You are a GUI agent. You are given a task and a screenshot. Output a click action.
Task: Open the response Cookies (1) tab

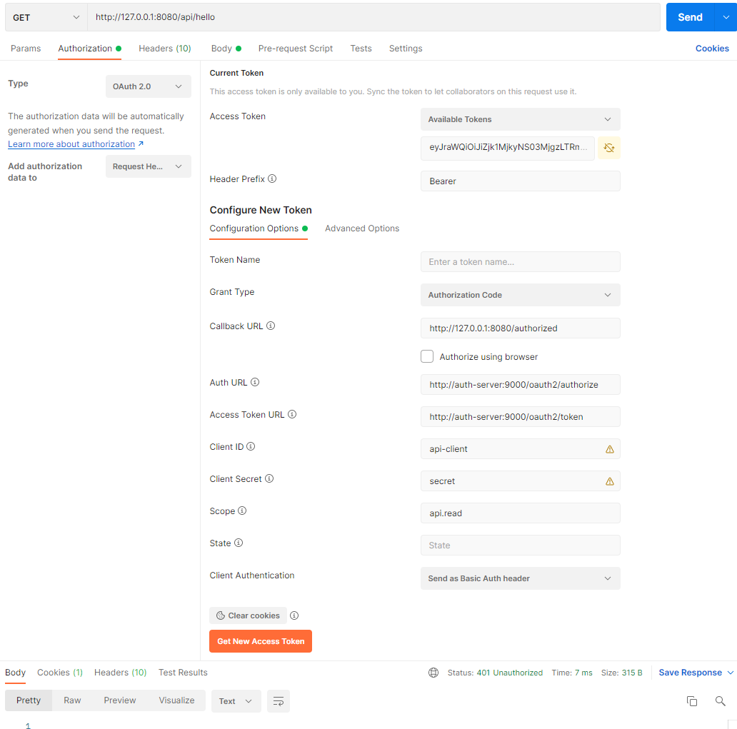click(x=60, y=673)
